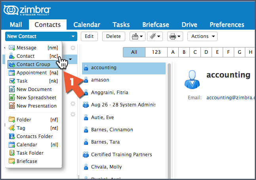Select Message from the New menu
Viewport: 256px width, 180px height.
33,47
